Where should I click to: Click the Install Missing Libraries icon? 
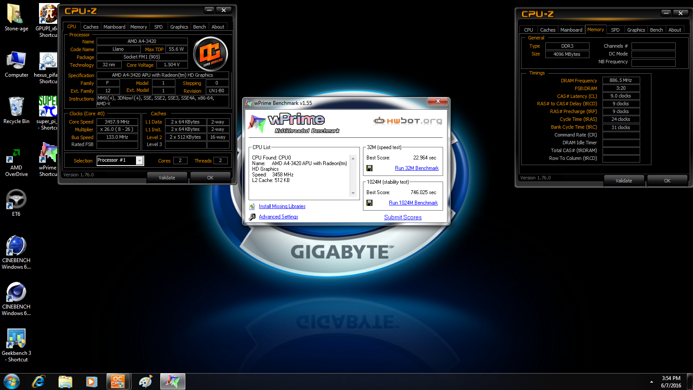click(252, 206)
